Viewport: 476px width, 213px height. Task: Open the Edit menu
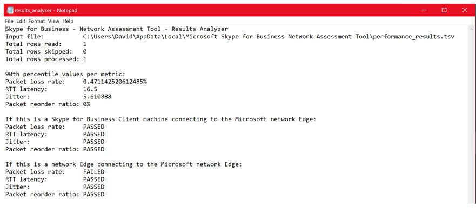click(21, 21)
